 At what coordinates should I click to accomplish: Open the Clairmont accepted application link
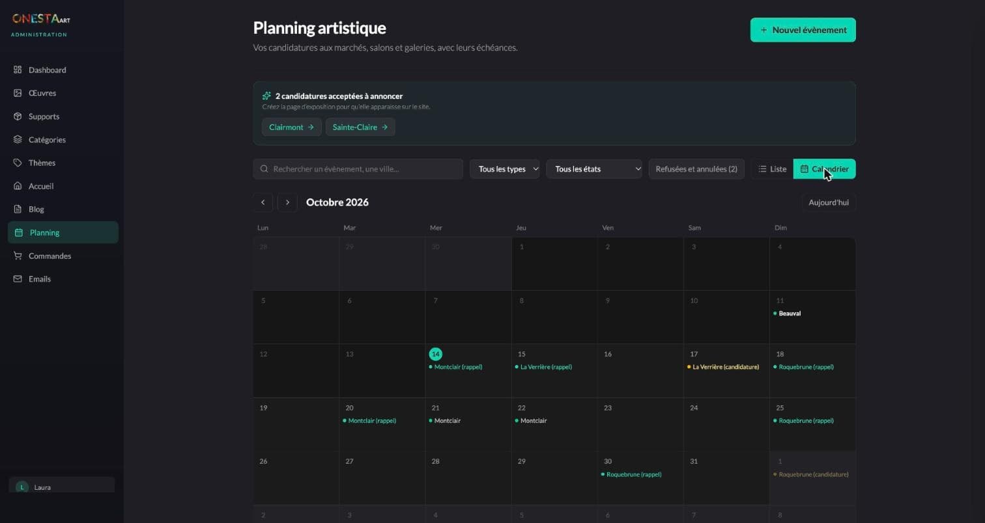coord(291,127)
